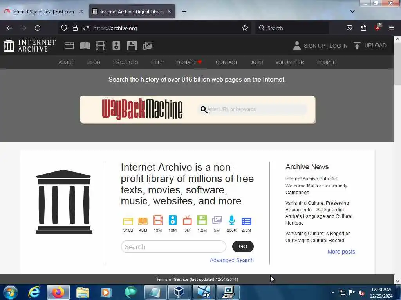The image size is (401, 300).
Task: Close the Internet Speed Test tab
Action: (81, 11)
